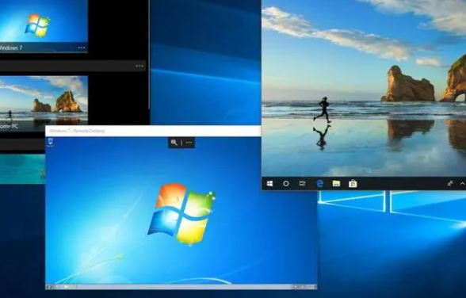Open Task View on Windows 10 taskbar
The height and width of the screenshot is (298, 466).
[303, 183]
